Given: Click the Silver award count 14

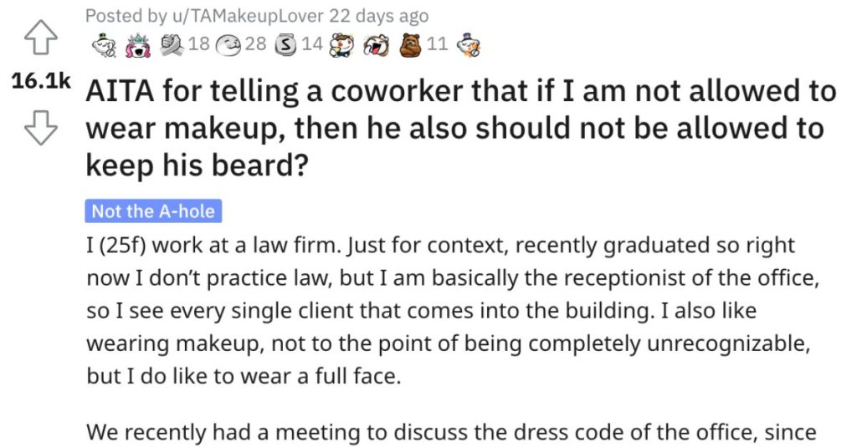Looking at the screenshot, I should click(x=311, y=44).
